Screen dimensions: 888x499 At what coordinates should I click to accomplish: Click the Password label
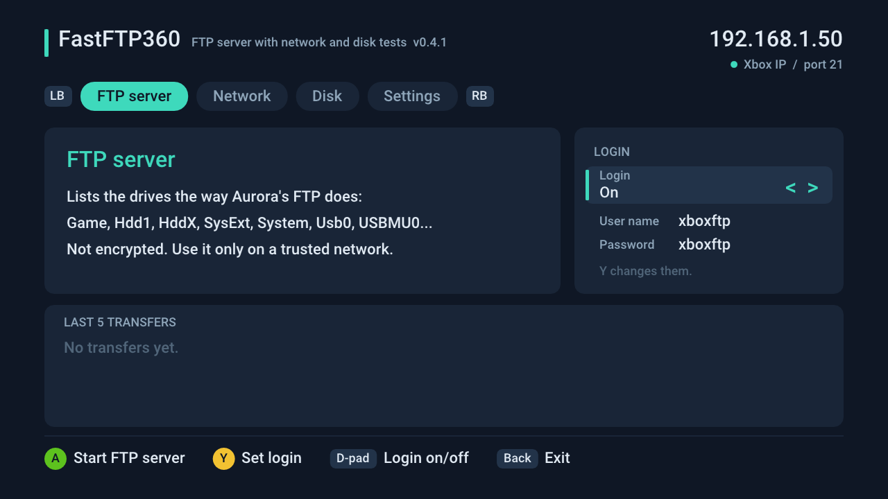[627, 245]
